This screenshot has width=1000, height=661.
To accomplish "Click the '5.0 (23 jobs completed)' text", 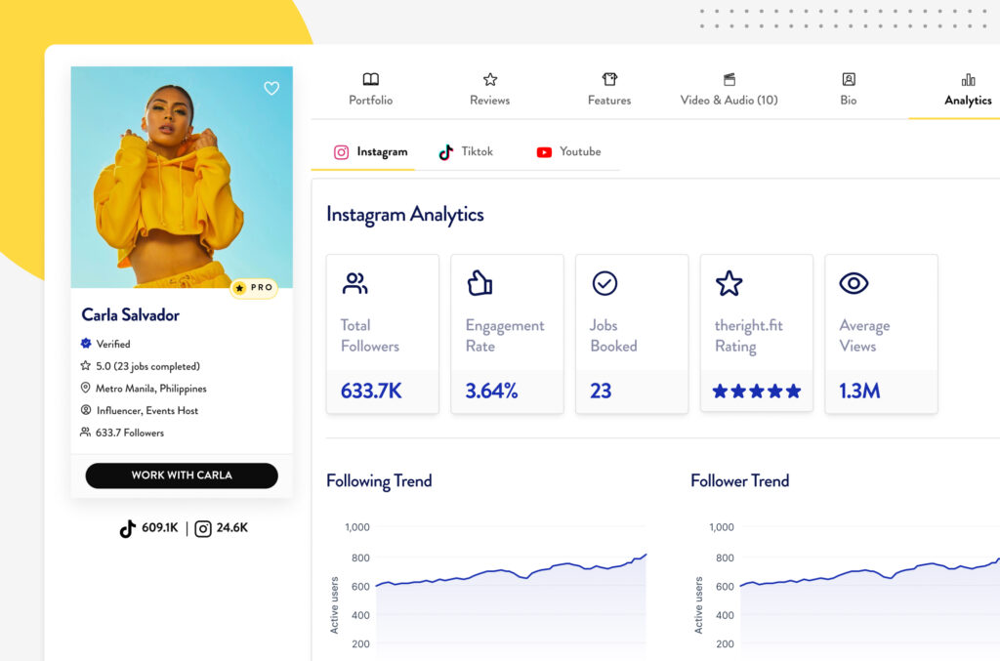I will (148, 366).
